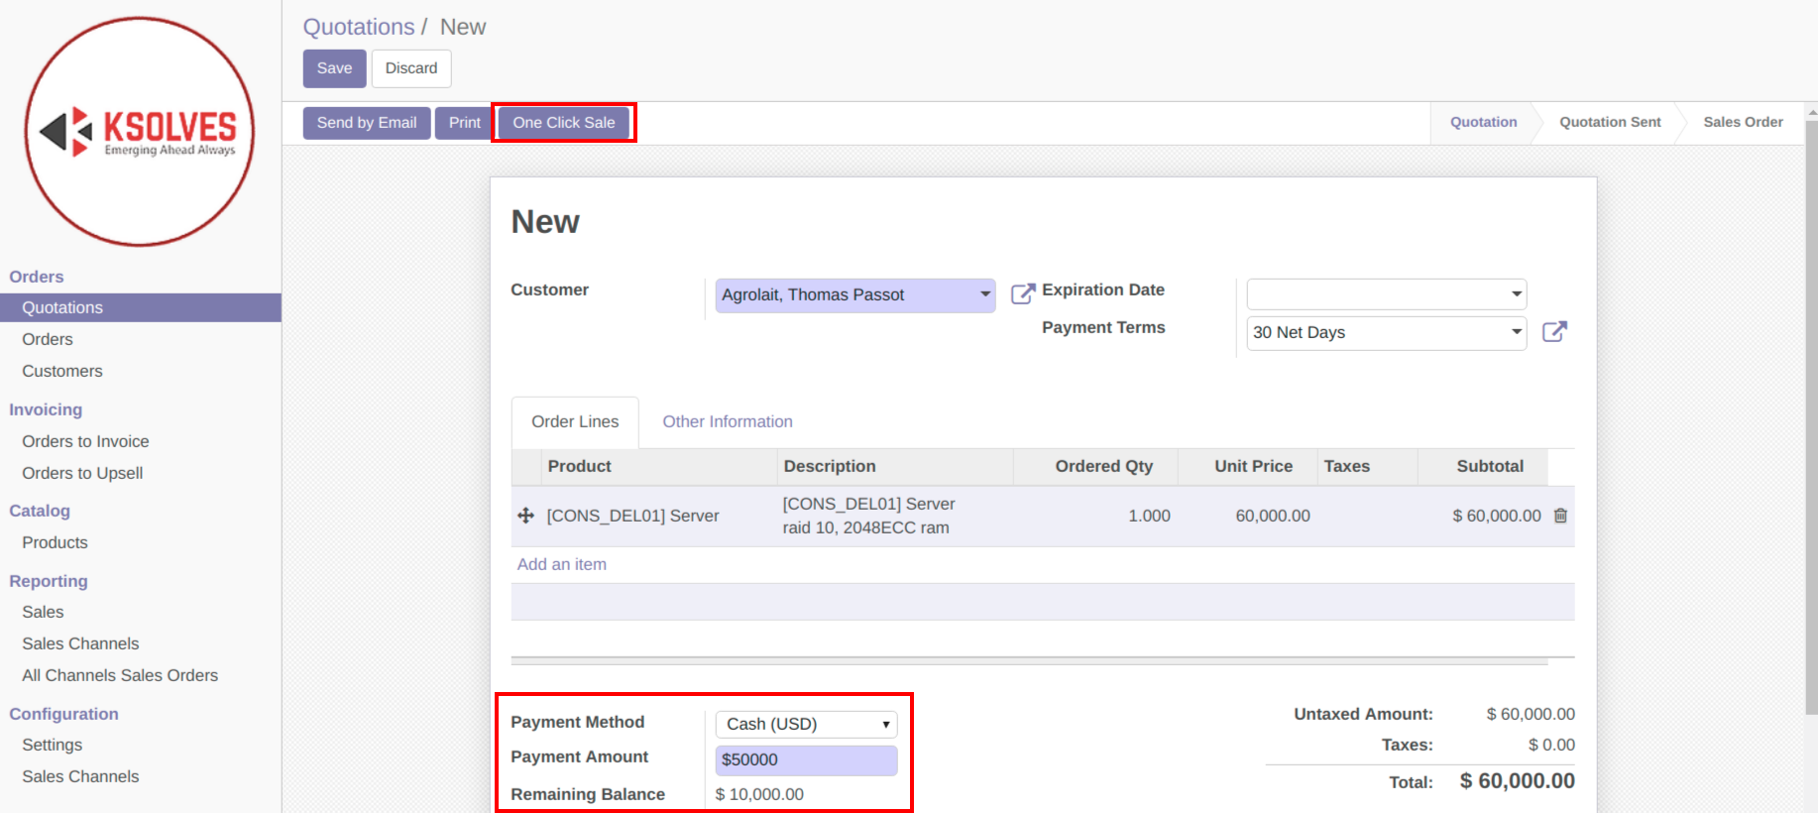Open the Expiration Date dropdown
Viewport: 1818px width, 813px height.
pyautogui.click(x=1516, y=294)
